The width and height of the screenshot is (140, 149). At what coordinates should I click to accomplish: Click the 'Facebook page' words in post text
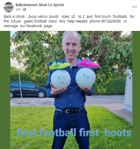pyautogui.click(x=39, y=26)
